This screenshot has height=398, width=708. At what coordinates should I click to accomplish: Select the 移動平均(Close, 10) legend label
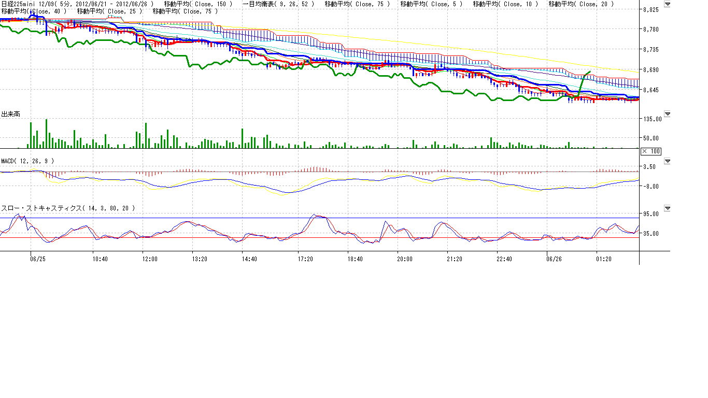point(506,4)
